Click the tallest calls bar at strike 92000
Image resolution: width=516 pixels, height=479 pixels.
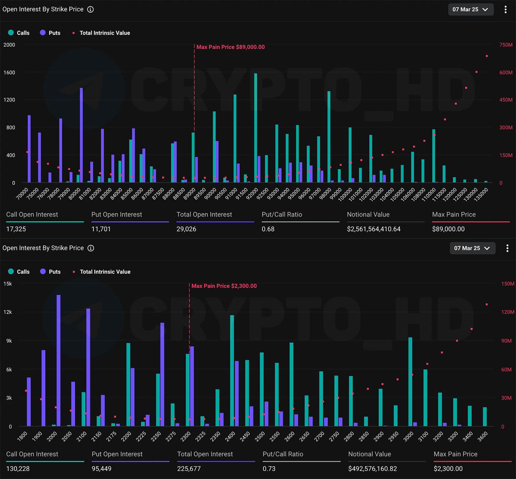pos(256,128)
